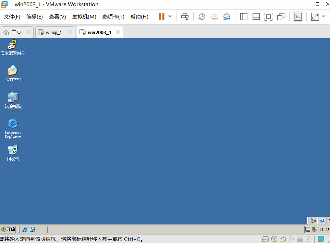Open the 编辑(E) menu

click(x=35, y=17)
